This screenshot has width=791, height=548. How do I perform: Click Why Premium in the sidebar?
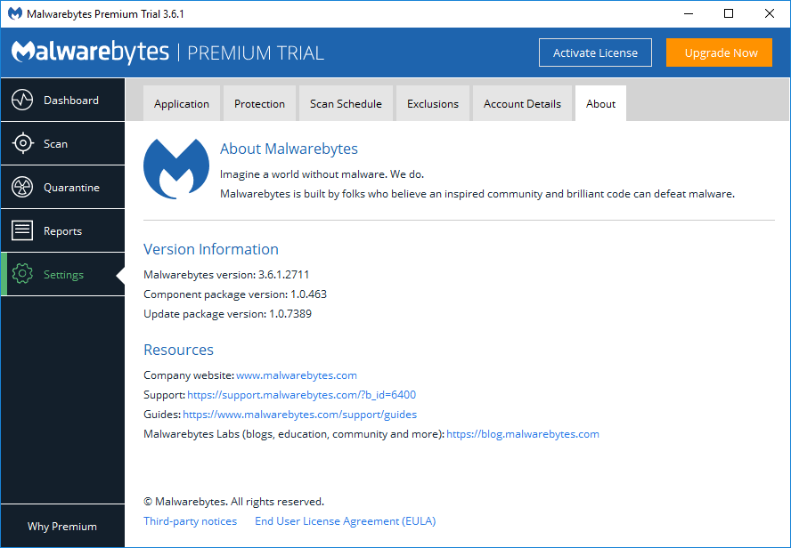pyautogui.click(x=62, y=526)
